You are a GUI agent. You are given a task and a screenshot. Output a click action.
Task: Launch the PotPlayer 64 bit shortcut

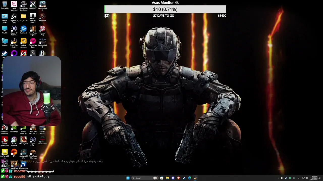point(5,154)
